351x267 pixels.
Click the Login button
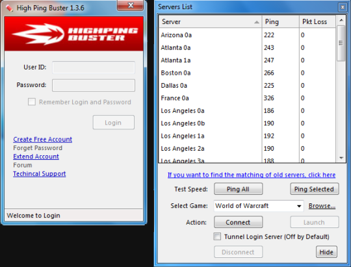(114, 122)
